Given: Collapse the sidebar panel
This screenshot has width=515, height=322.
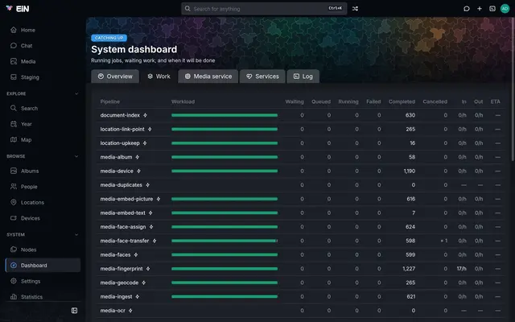Looking at the screenshot, I should (x=75, y=311).
